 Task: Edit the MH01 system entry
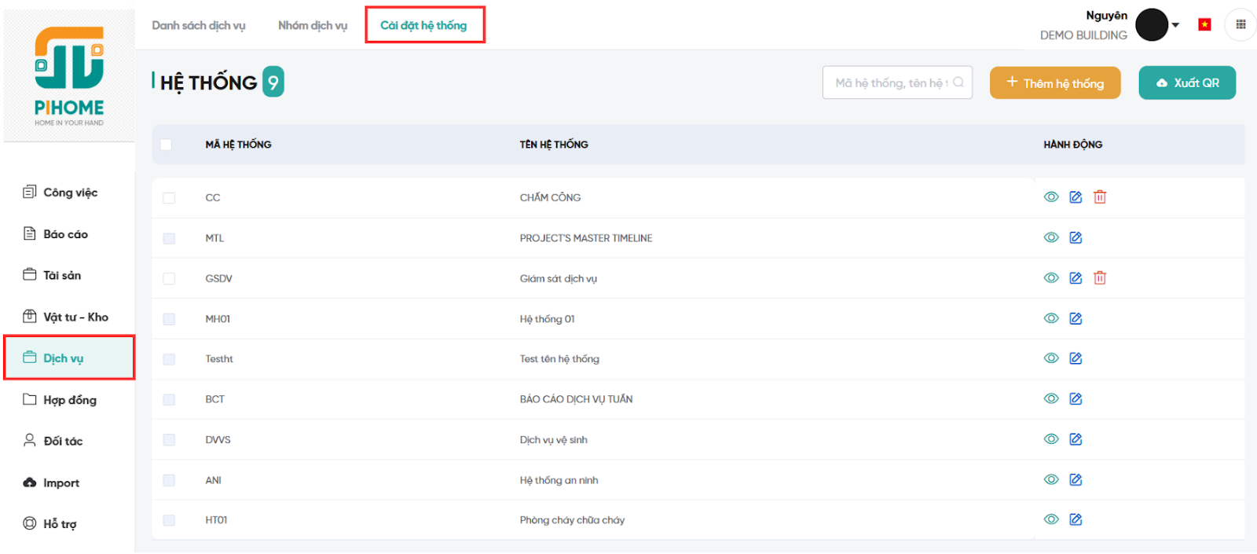(1076, 318)
